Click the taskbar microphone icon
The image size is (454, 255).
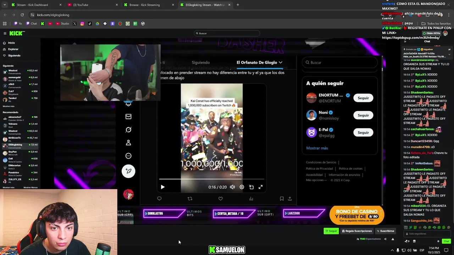(x=398, y=250)
